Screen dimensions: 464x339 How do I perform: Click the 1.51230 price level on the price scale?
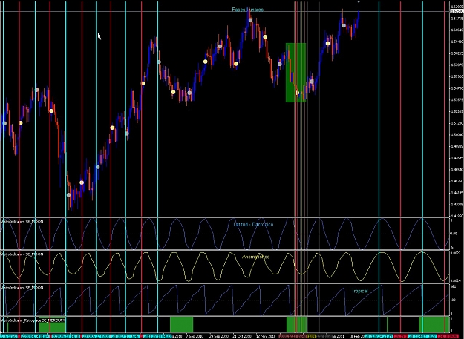tap(457, 123)
